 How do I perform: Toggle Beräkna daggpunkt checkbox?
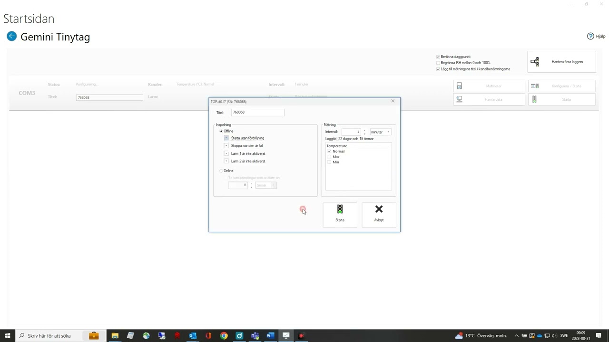(x=438, y=57)
